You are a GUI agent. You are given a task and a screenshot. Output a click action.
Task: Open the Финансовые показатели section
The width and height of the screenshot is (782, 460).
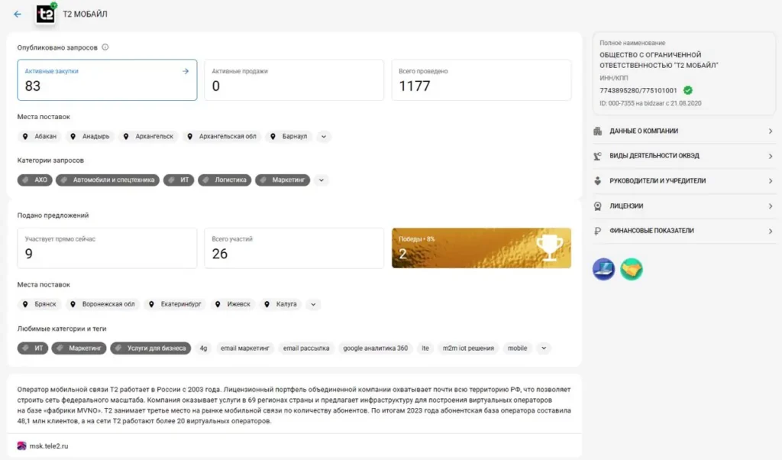(683, 231)
